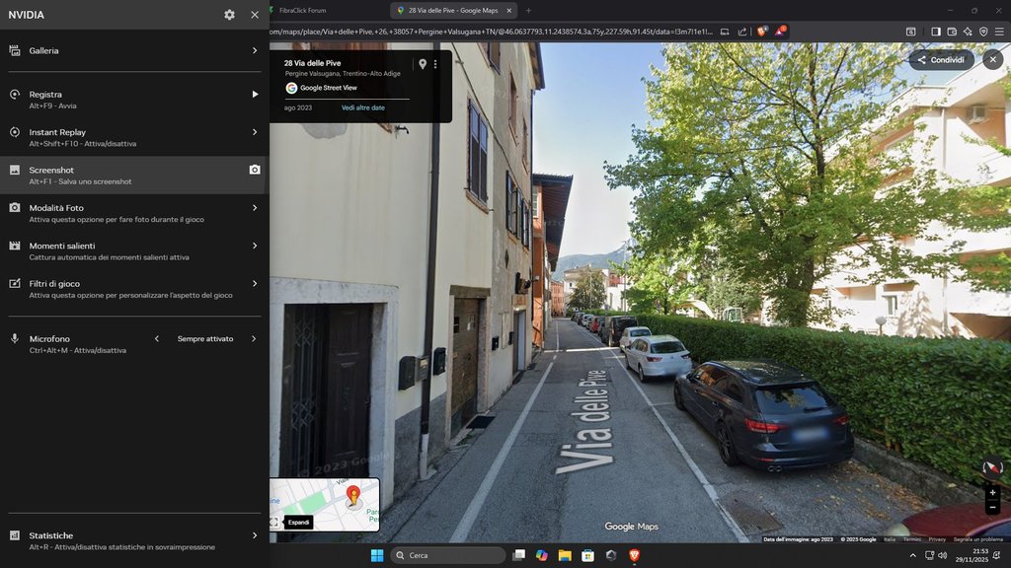Click the Statistiche chart icon

pos(14,535)
